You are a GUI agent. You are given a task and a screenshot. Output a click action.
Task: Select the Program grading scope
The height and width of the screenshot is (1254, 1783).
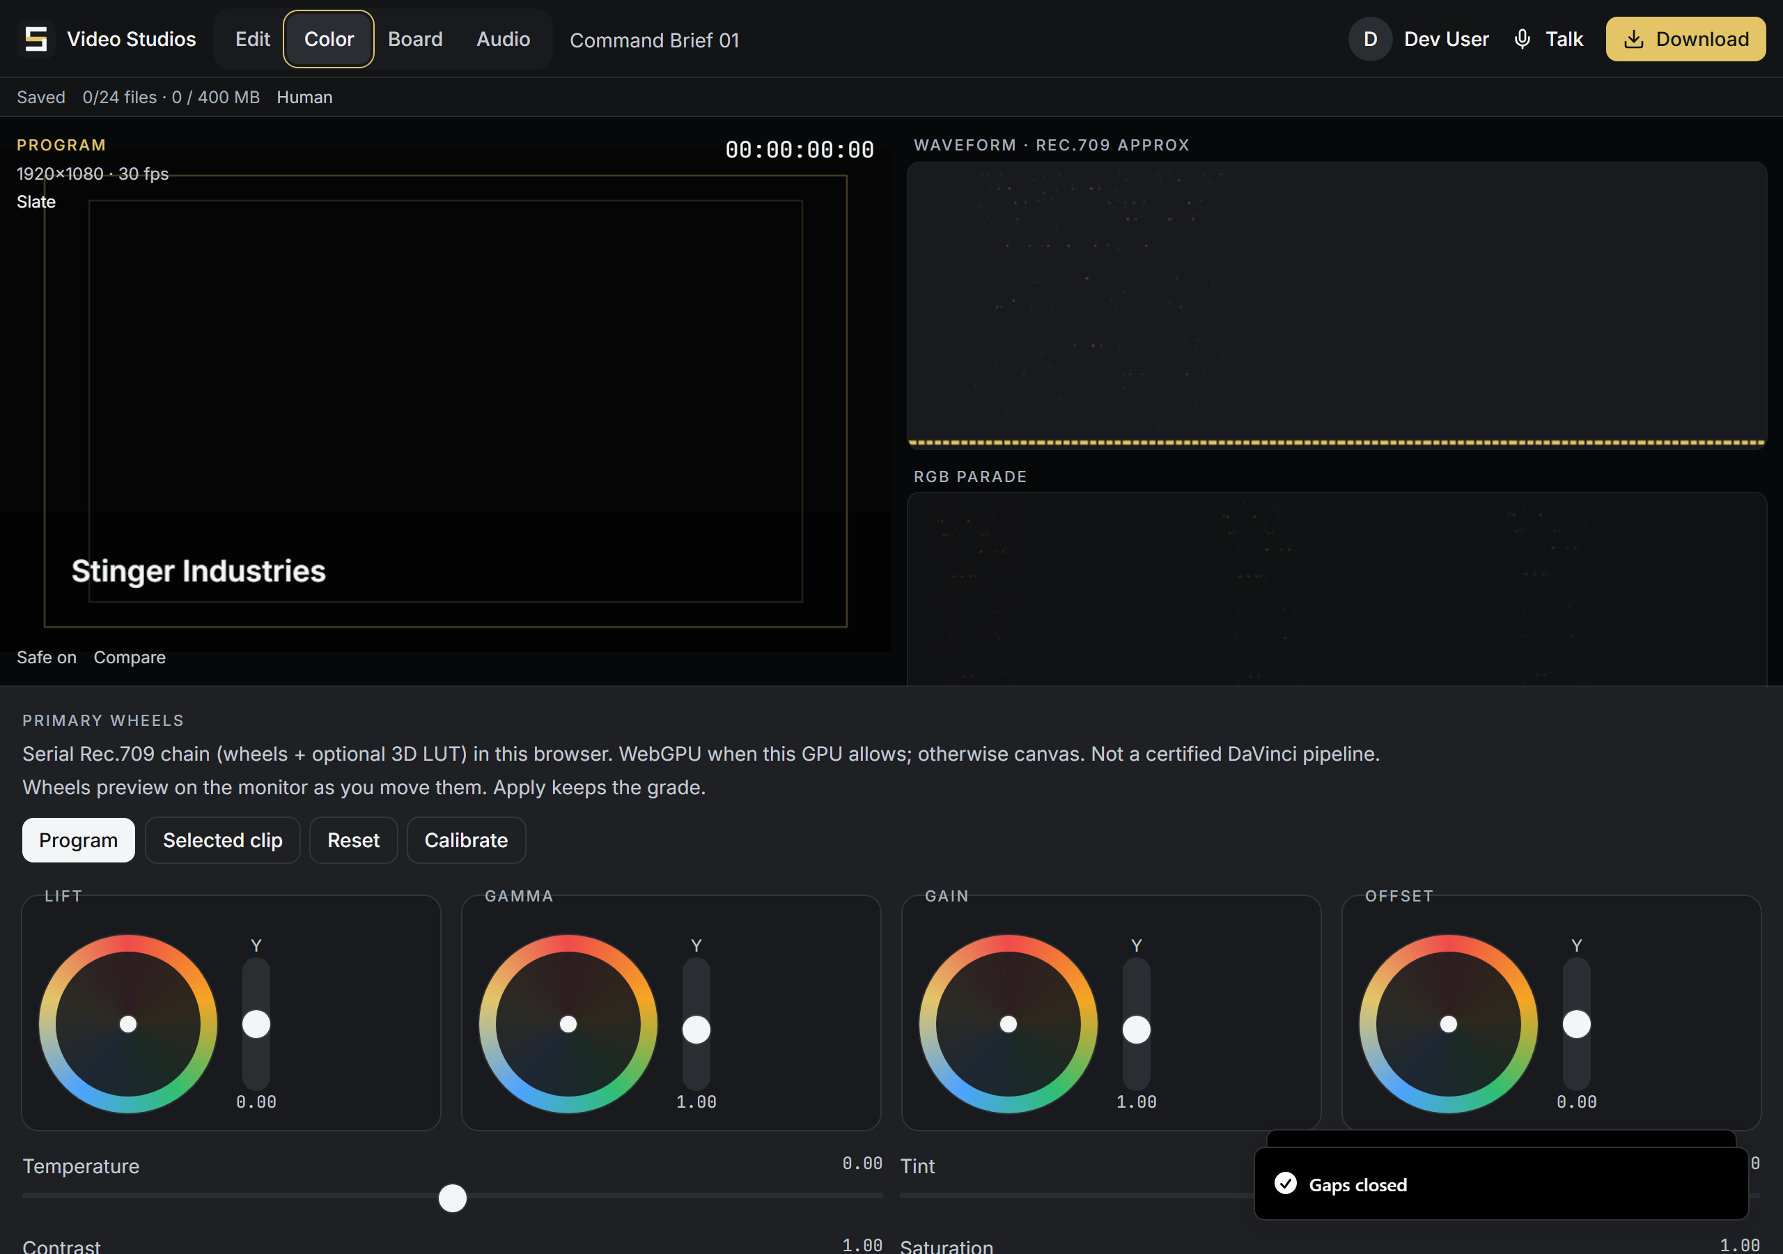pos(79,840)
